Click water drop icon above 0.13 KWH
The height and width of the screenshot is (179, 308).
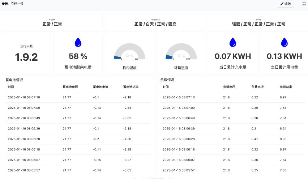284,42
